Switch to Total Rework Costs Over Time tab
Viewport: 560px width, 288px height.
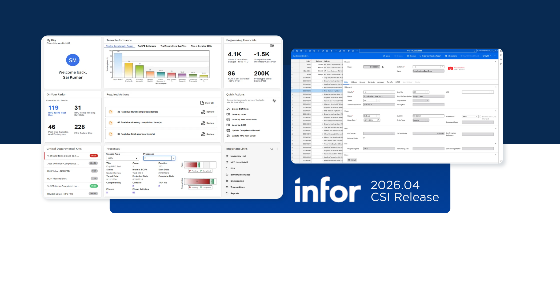(173, 46)
